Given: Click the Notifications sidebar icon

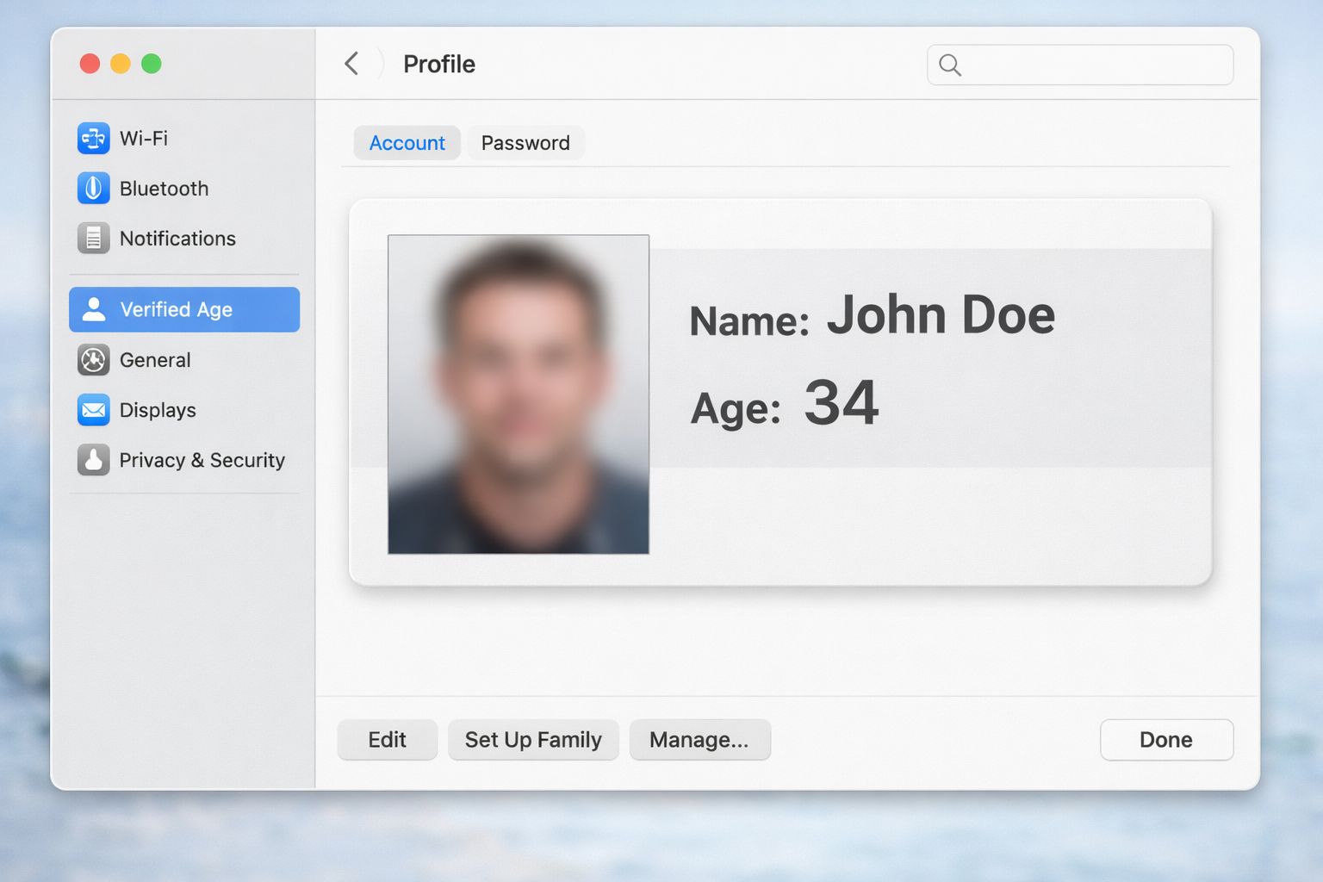Looking at the screenshot, I should [93, 238].
